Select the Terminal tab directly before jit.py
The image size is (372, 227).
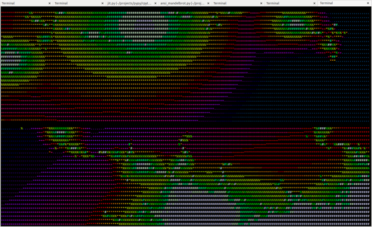coord(79,3)
